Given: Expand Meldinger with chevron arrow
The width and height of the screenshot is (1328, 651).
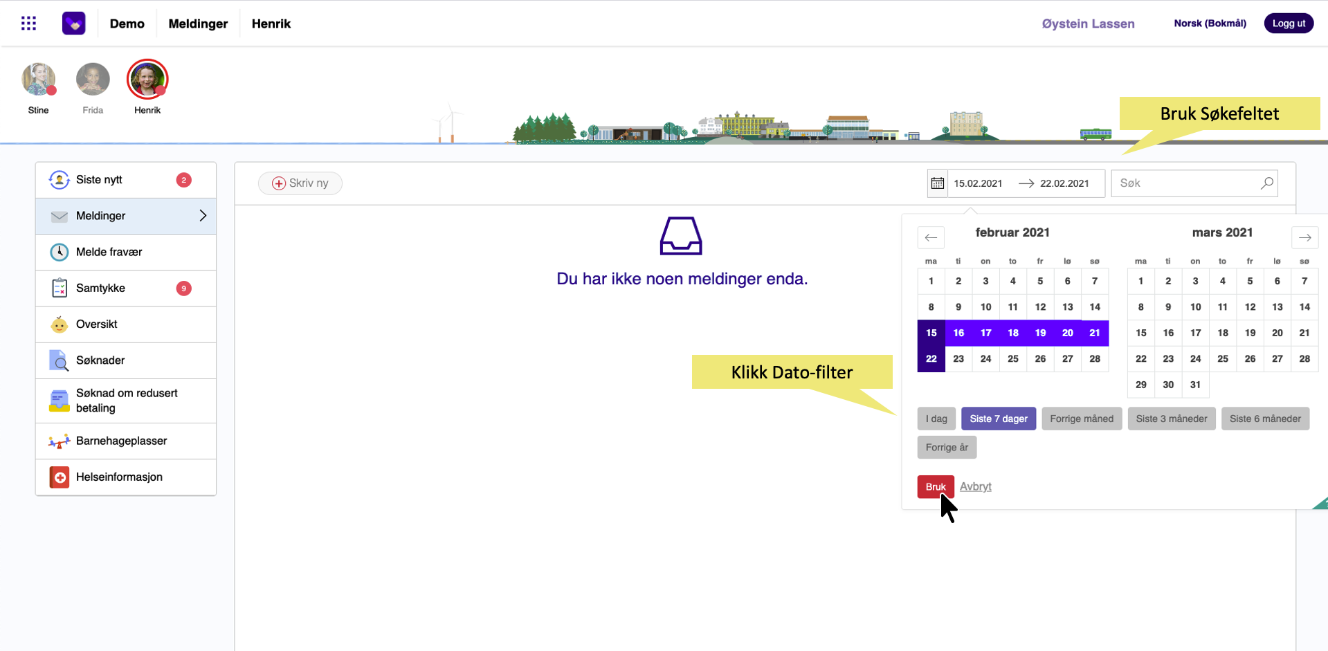Looking at the screenshot, I should click(x=203, y=216).
